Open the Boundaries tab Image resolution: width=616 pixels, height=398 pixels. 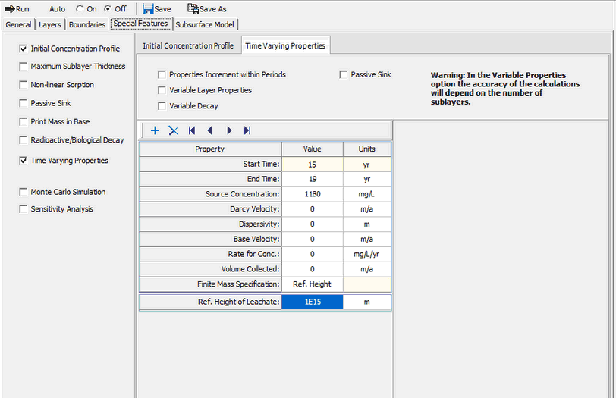pos(86,24)
